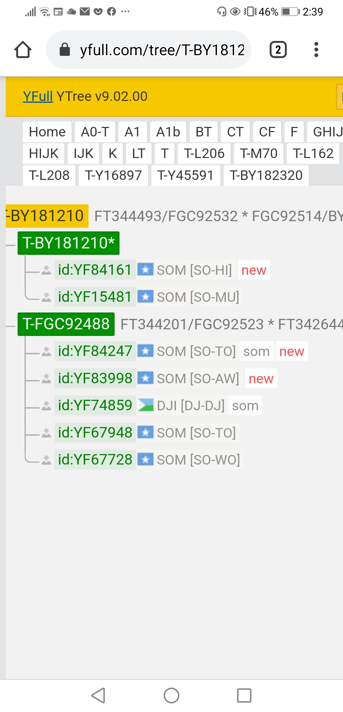Open sample id:YF84247
Image resolution: width=343 pixels, height=712 pixels.
tap(95, 351)
